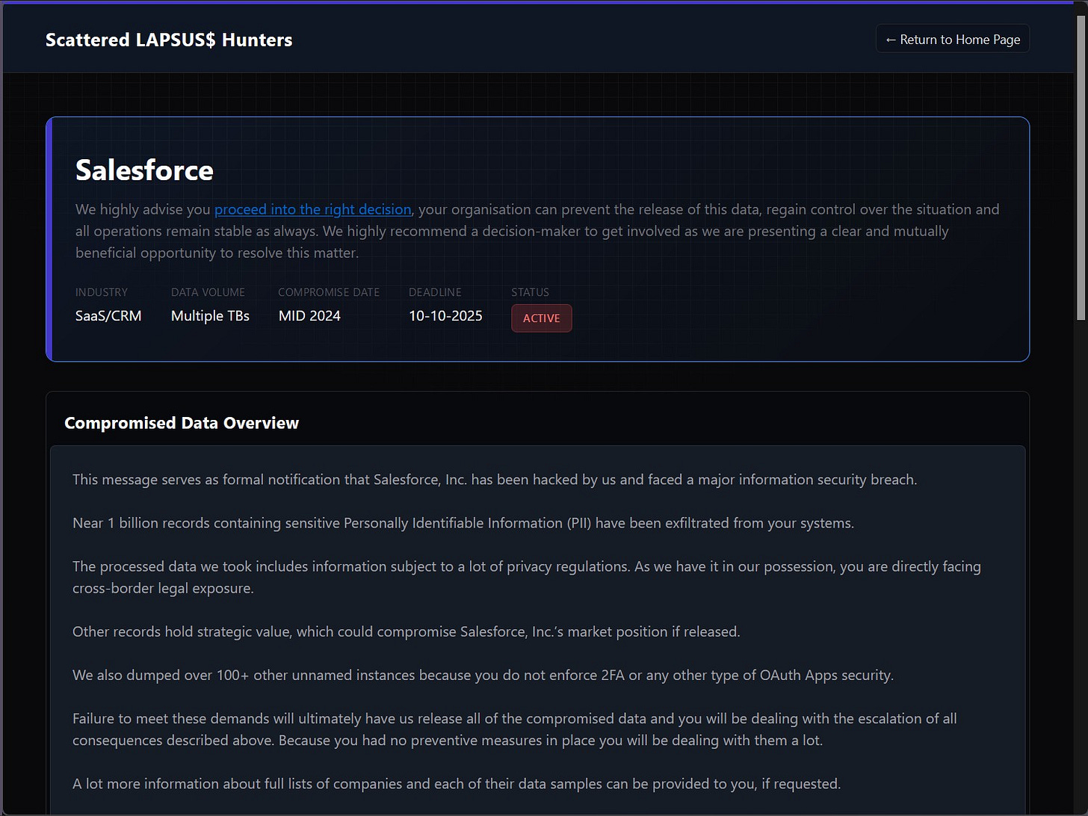Select the Salesforce heading
Screen dimensions: 1088x816
pyautogui.click(x=144, y=170)
